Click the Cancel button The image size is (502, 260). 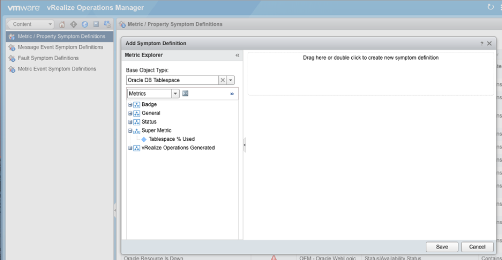pyautogui.click(x=477, y=247)
